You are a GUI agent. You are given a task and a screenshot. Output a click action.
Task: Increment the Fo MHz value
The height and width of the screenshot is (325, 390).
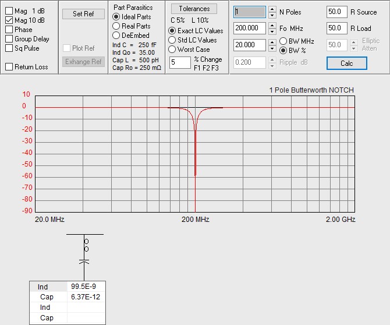[x=272, y=26]
